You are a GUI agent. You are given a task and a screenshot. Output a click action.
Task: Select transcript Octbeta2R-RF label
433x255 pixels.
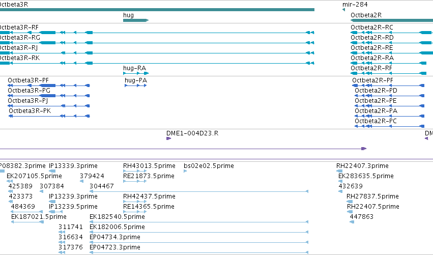click(371, 68)
